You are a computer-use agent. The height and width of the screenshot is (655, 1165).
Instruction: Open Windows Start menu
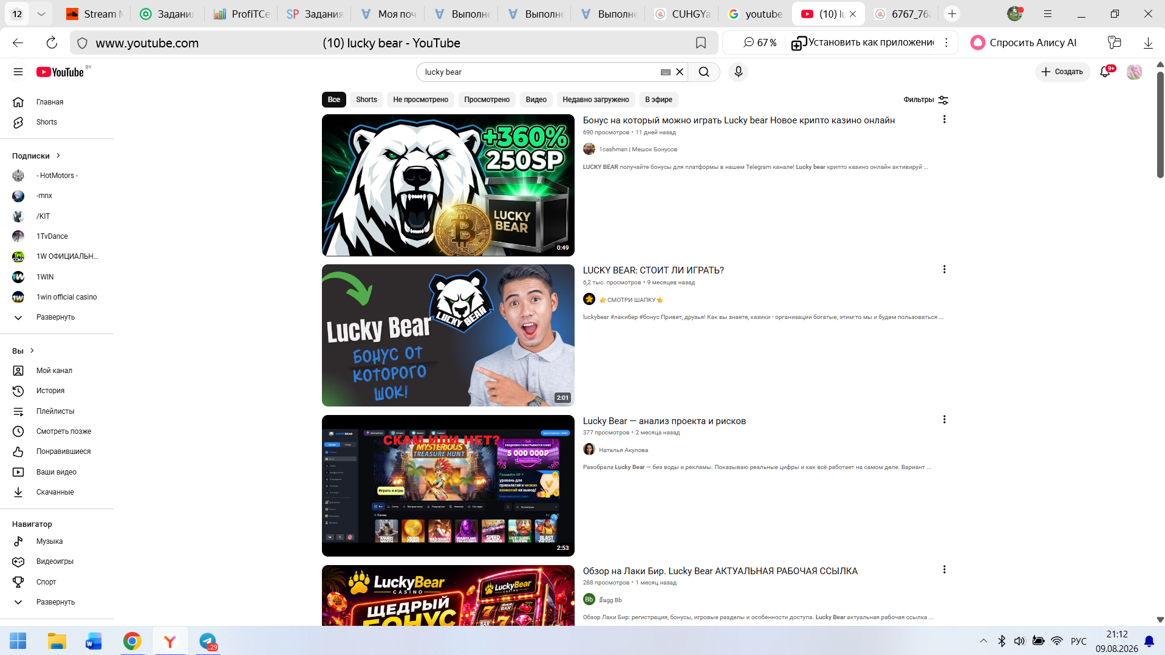coord(18,641)
